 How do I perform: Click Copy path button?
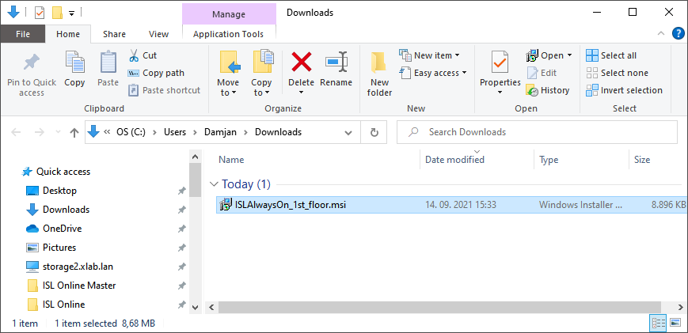click(x=156, y=73)
